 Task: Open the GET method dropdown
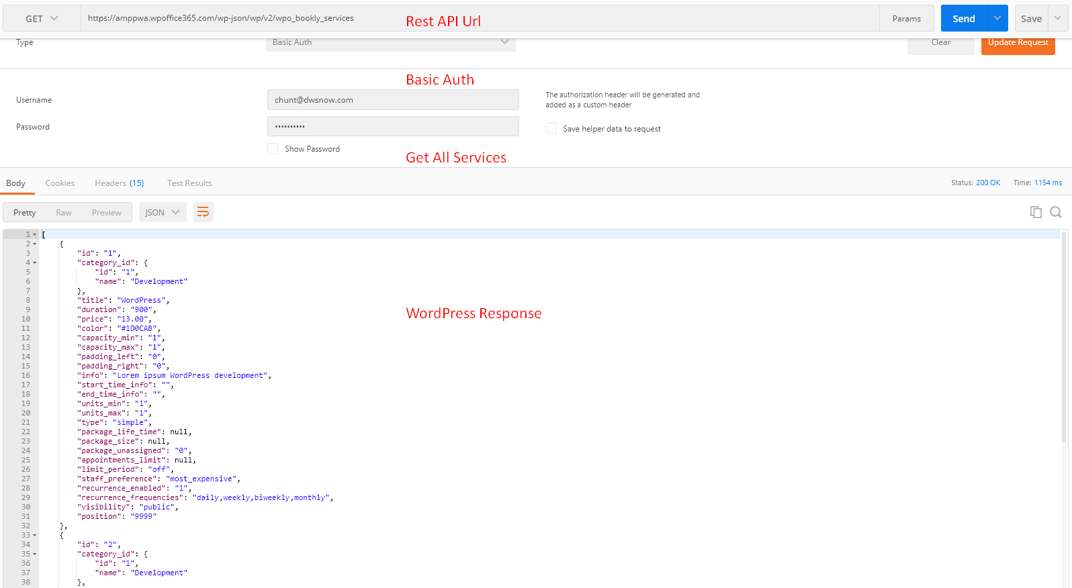pos(42,19)
